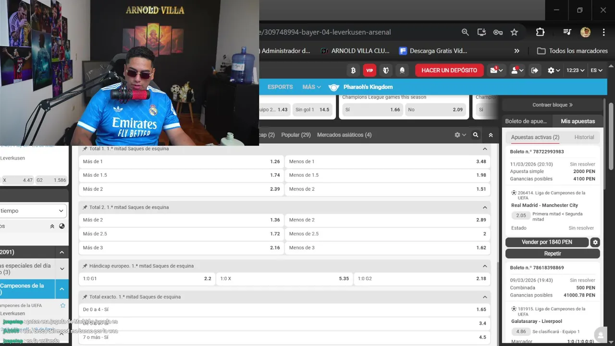
Task: Open the VIP badge in header
Action: [369, 70]
